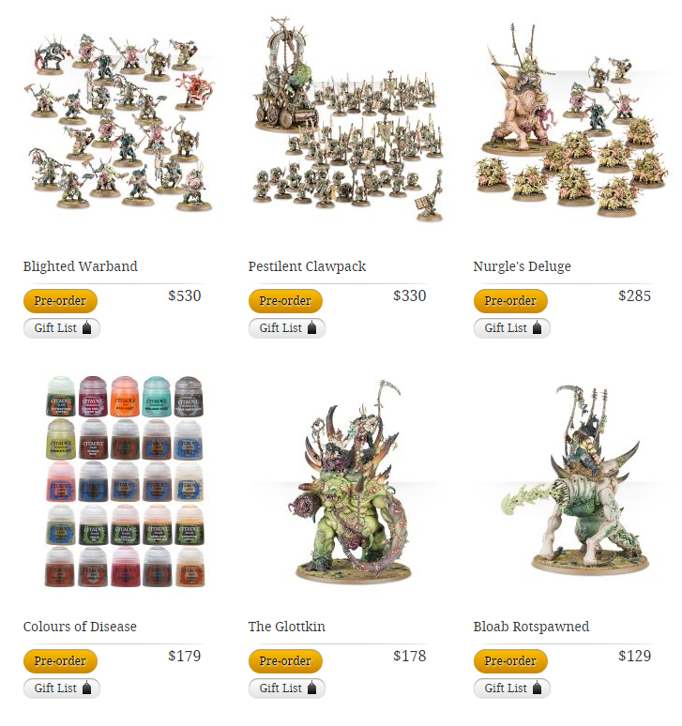
Task: Click the gift tag icon for Nurgle's Deluge
Action: [x=538, y=327]
